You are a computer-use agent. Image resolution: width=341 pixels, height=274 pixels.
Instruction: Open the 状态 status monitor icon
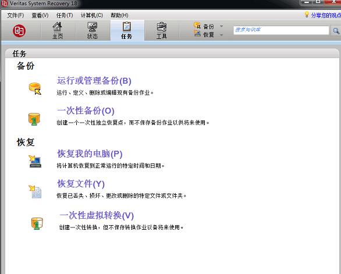92,27
